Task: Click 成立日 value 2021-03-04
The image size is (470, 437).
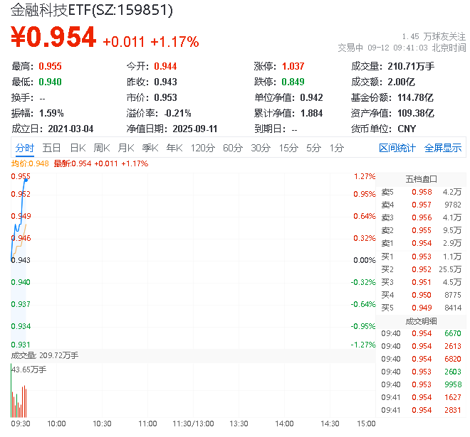Action: click(70, 129)
